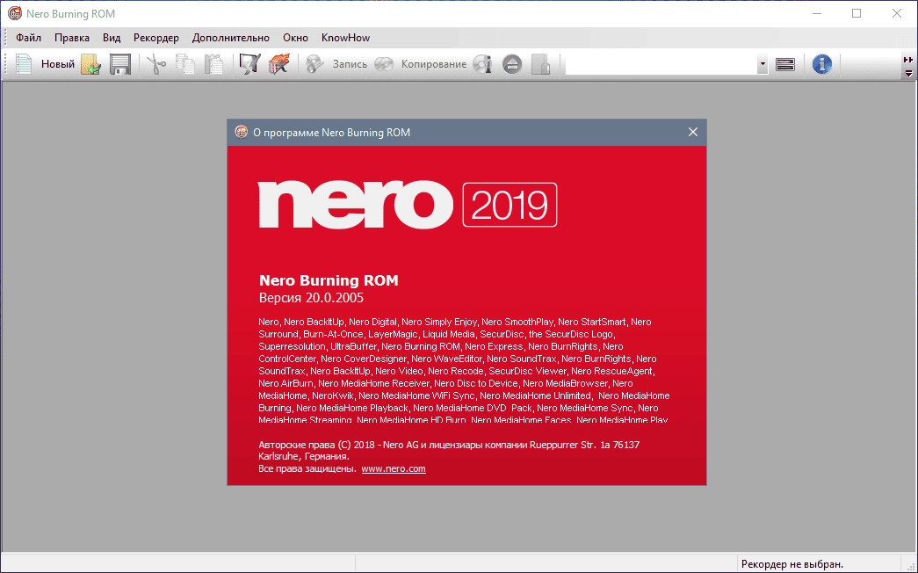The height and width of the screenshot is (573, 918).
Task: Click the blue info about icon
Action: [x=822, y=64]
